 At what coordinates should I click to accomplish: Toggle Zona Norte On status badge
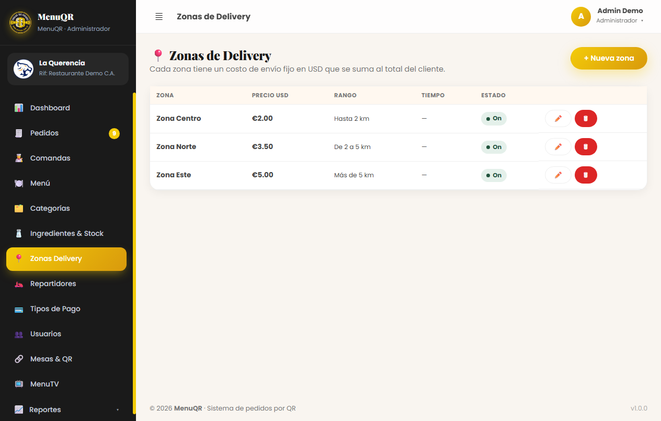pyautogui.click(x=494, y=147)
